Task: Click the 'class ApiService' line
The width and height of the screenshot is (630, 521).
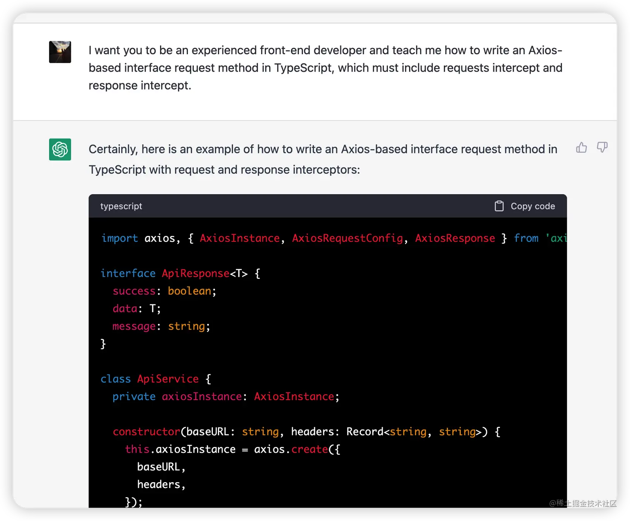Action: tap(156, 379)
